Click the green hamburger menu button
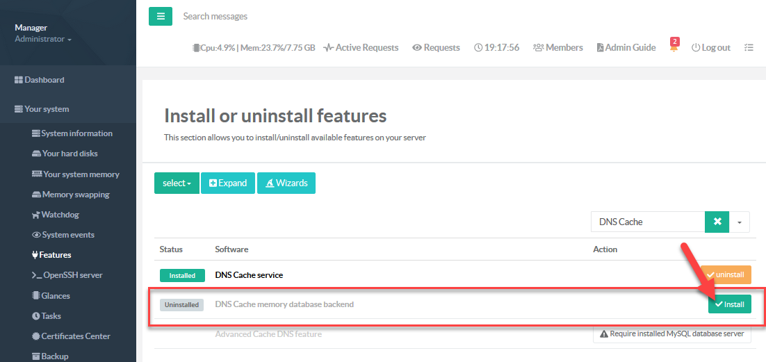The width and height of the screenshot is (766, 362). point(160,16)
